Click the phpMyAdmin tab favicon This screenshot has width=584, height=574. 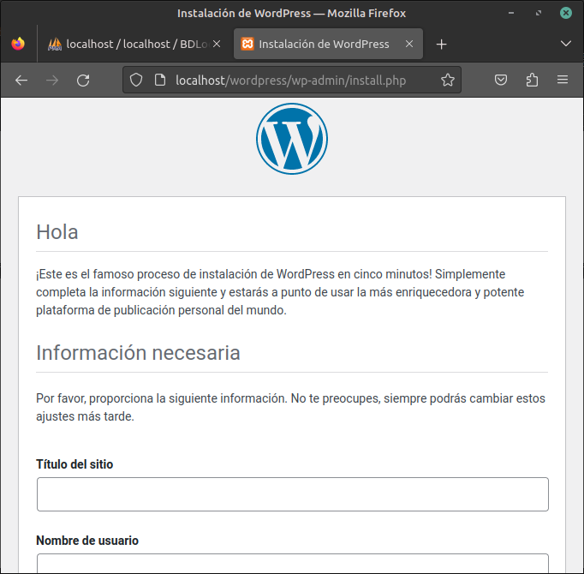55,44
